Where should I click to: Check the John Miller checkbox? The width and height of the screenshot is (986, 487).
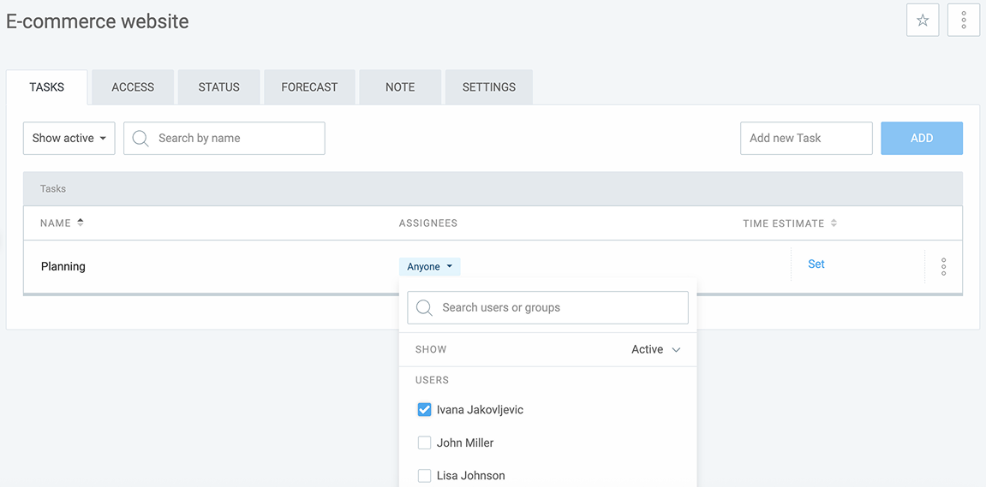tap(424, 442)
